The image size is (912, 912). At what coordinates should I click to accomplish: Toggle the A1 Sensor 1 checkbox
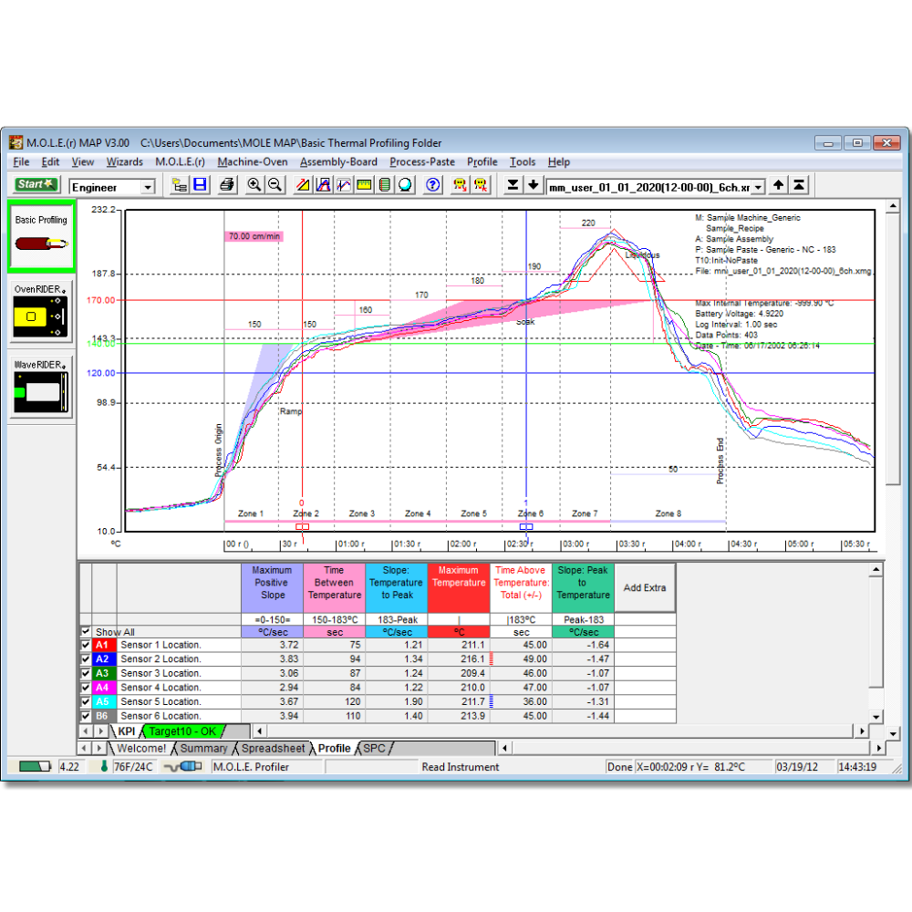point(86,645)
